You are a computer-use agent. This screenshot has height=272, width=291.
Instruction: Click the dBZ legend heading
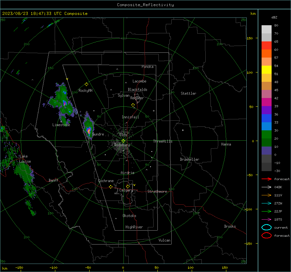pos(274,17)
